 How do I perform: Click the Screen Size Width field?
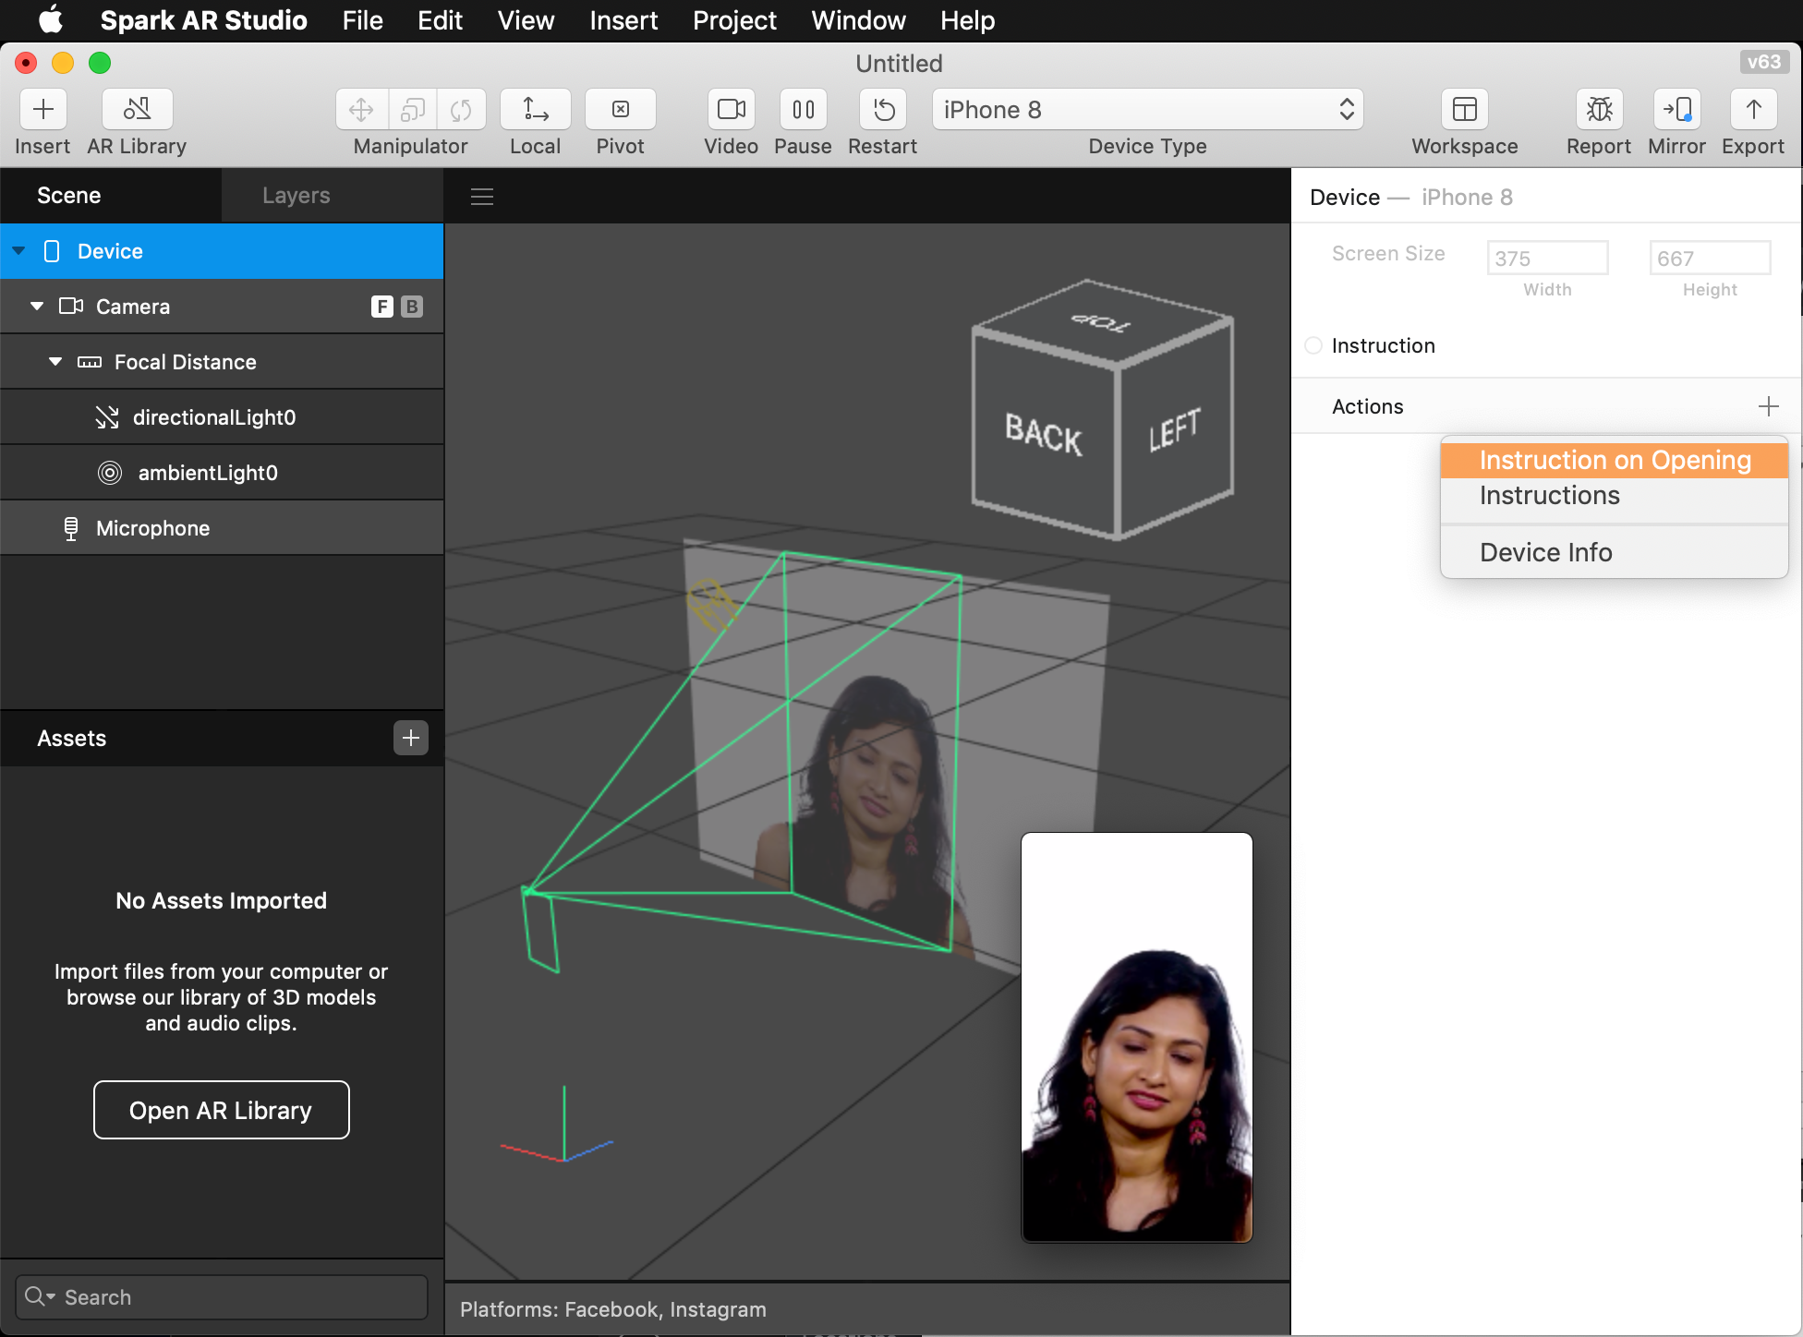pos(1548,258)
